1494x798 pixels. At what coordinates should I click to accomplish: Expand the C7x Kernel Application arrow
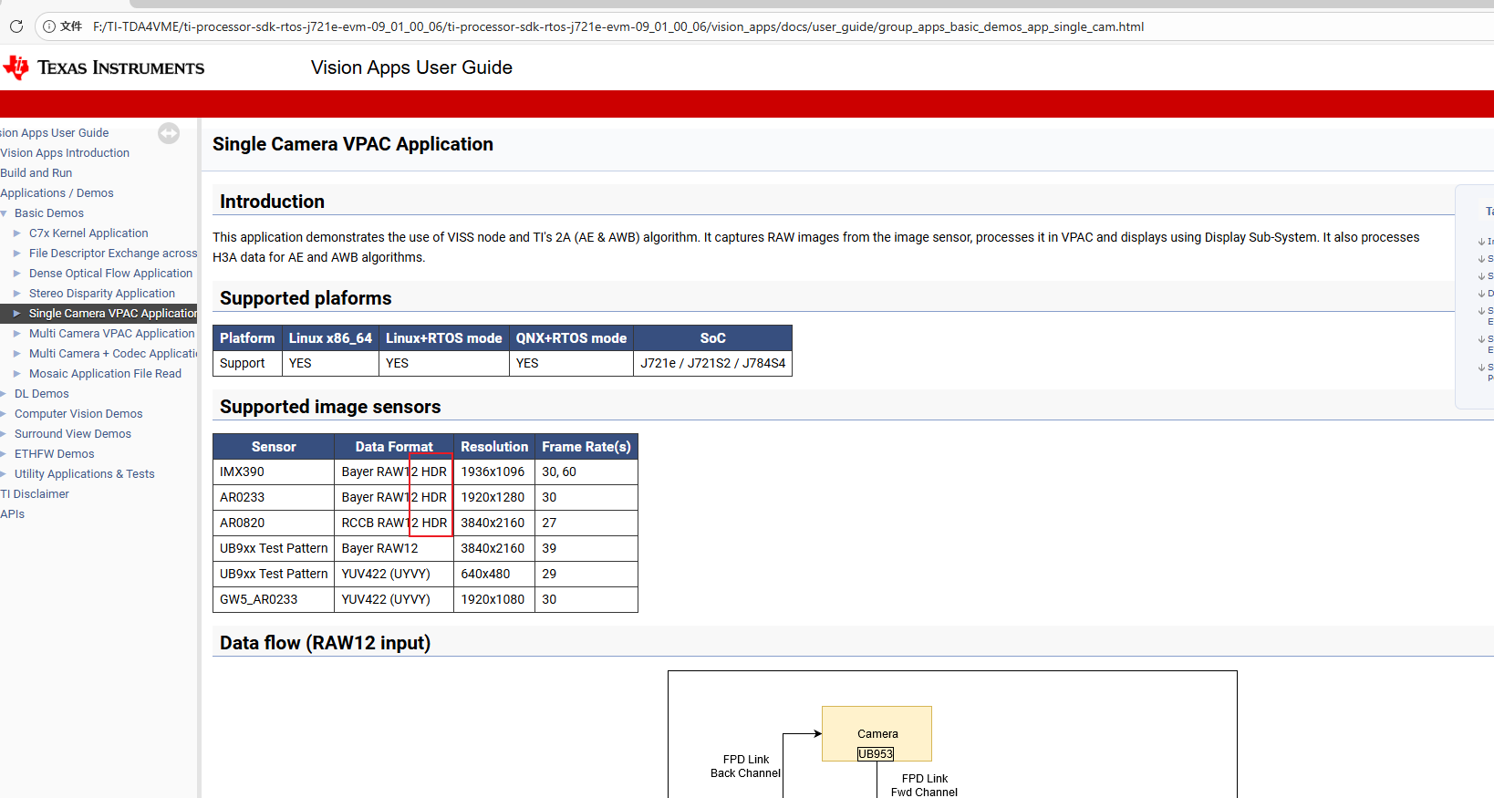coord(17,233)
